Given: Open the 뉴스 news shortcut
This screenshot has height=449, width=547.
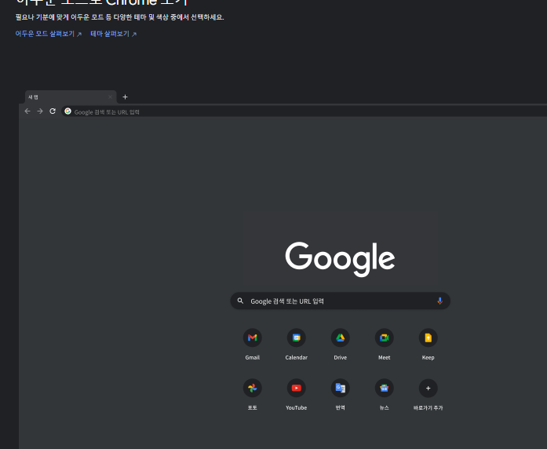Looking at the screenshot, I should [x=385, y=388].
